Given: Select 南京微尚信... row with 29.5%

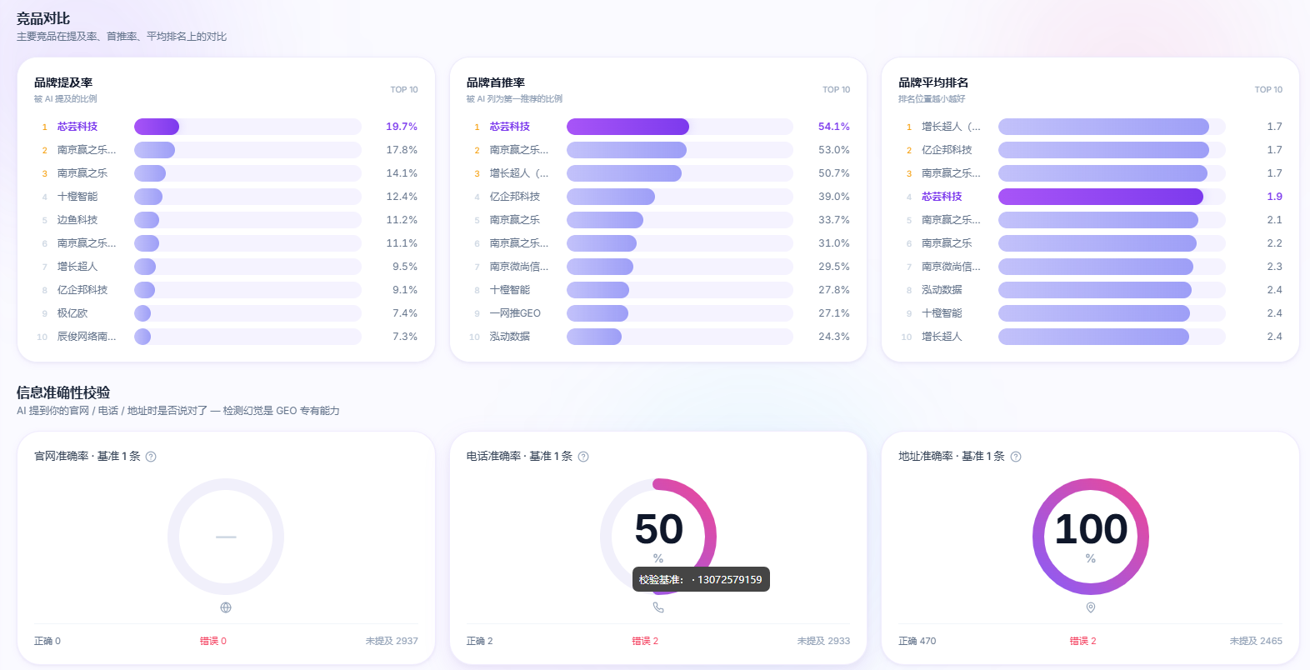Looking at the screenshot, I should pyautogui.click(x=658, y=267).
